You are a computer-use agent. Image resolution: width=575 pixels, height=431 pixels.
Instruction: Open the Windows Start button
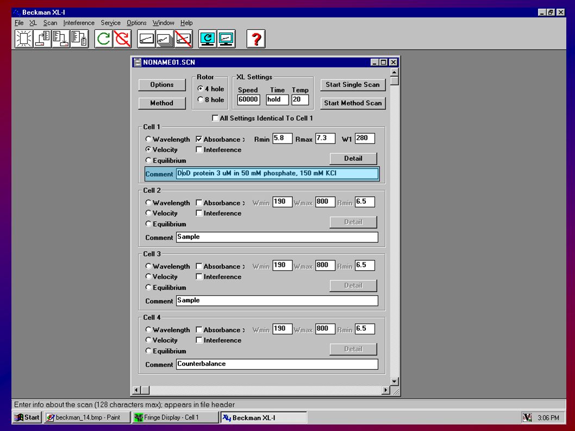pos(27,417)
